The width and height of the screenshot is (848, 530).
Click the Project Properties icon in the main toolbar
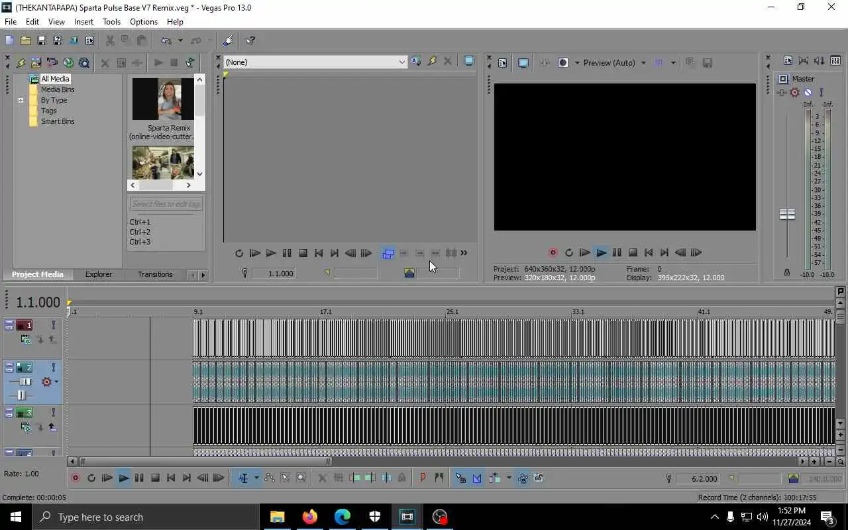click(89, 40)
